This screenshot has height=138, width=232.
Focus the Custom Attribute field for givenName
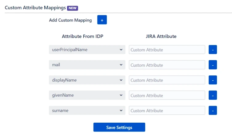pos(167,95)
